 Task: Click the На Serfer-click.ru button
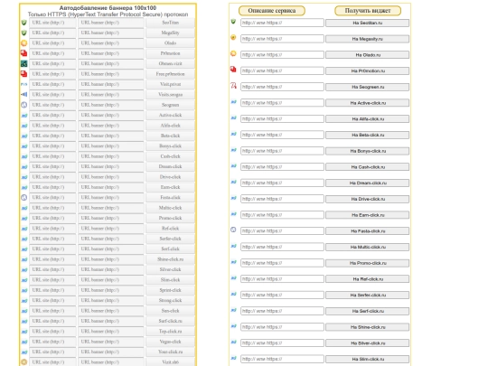click(367, 296)
